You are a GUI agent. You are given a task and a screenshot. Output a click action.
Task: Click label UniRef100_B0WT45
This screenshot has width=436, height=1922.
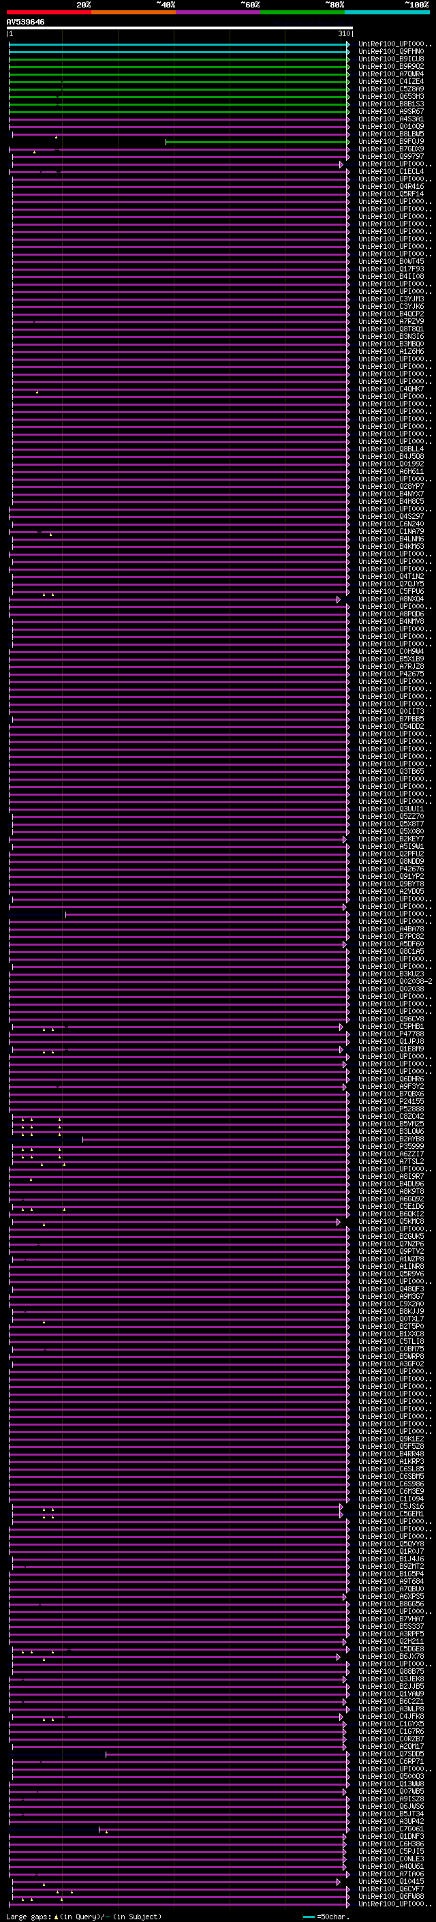pyautogui.click(x=391, y=261)
